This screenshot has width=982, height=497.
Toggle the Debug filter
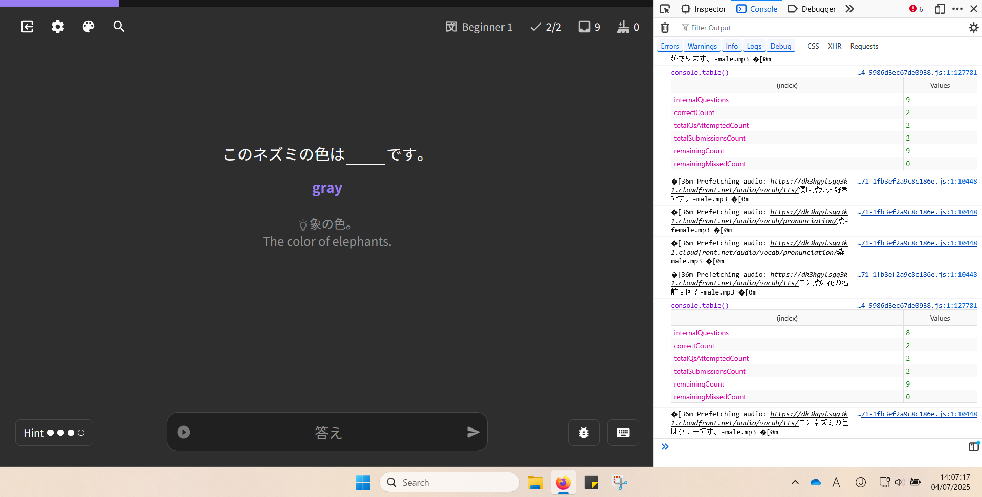781,46
